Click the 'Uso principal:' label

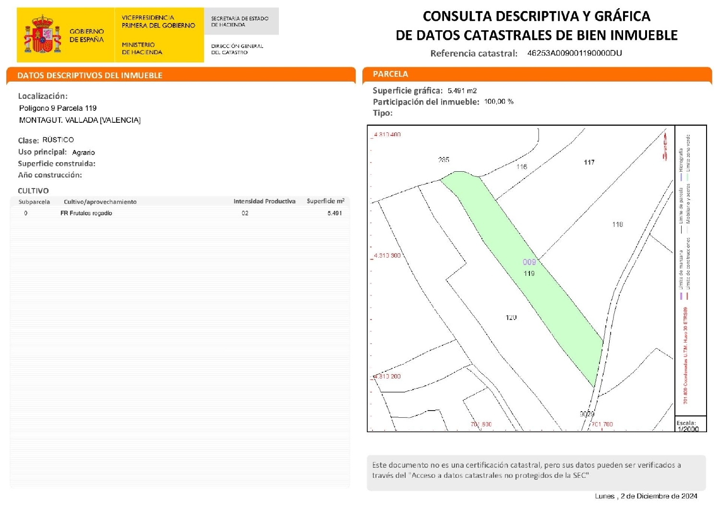42,152
